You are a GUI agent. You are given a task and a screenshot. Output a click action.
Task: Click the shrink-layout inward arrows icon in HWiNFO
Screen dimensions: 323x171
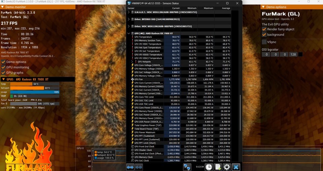tap(139, 167)
